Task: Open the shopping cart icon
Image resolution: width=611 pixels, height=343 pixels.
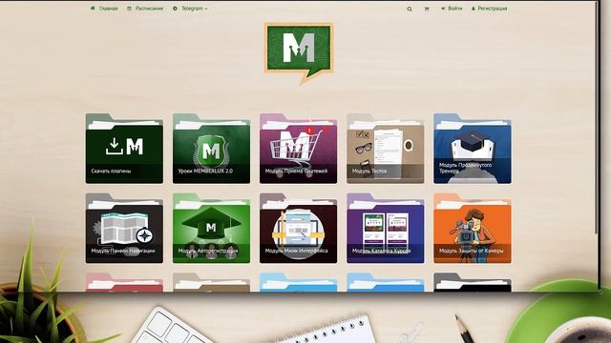Action: point(427,9)
